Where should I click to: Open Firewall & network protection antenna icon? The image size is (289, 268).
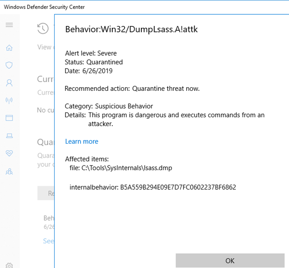coord(9,101)
